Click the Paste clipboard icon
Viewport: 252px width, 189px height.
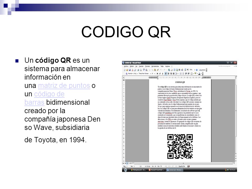click(155, 70)
